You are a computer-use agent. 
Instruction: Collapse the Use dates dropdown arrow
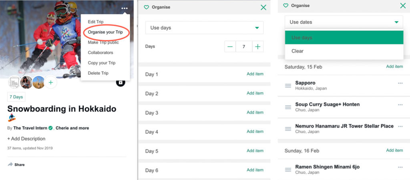coord(397,22)
